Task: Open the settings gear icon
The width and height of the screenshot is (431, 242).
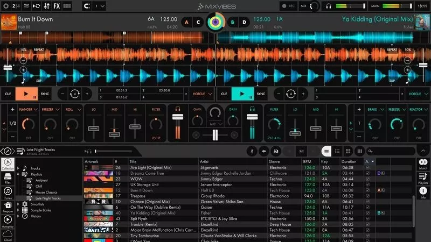Action: (6, 6)
